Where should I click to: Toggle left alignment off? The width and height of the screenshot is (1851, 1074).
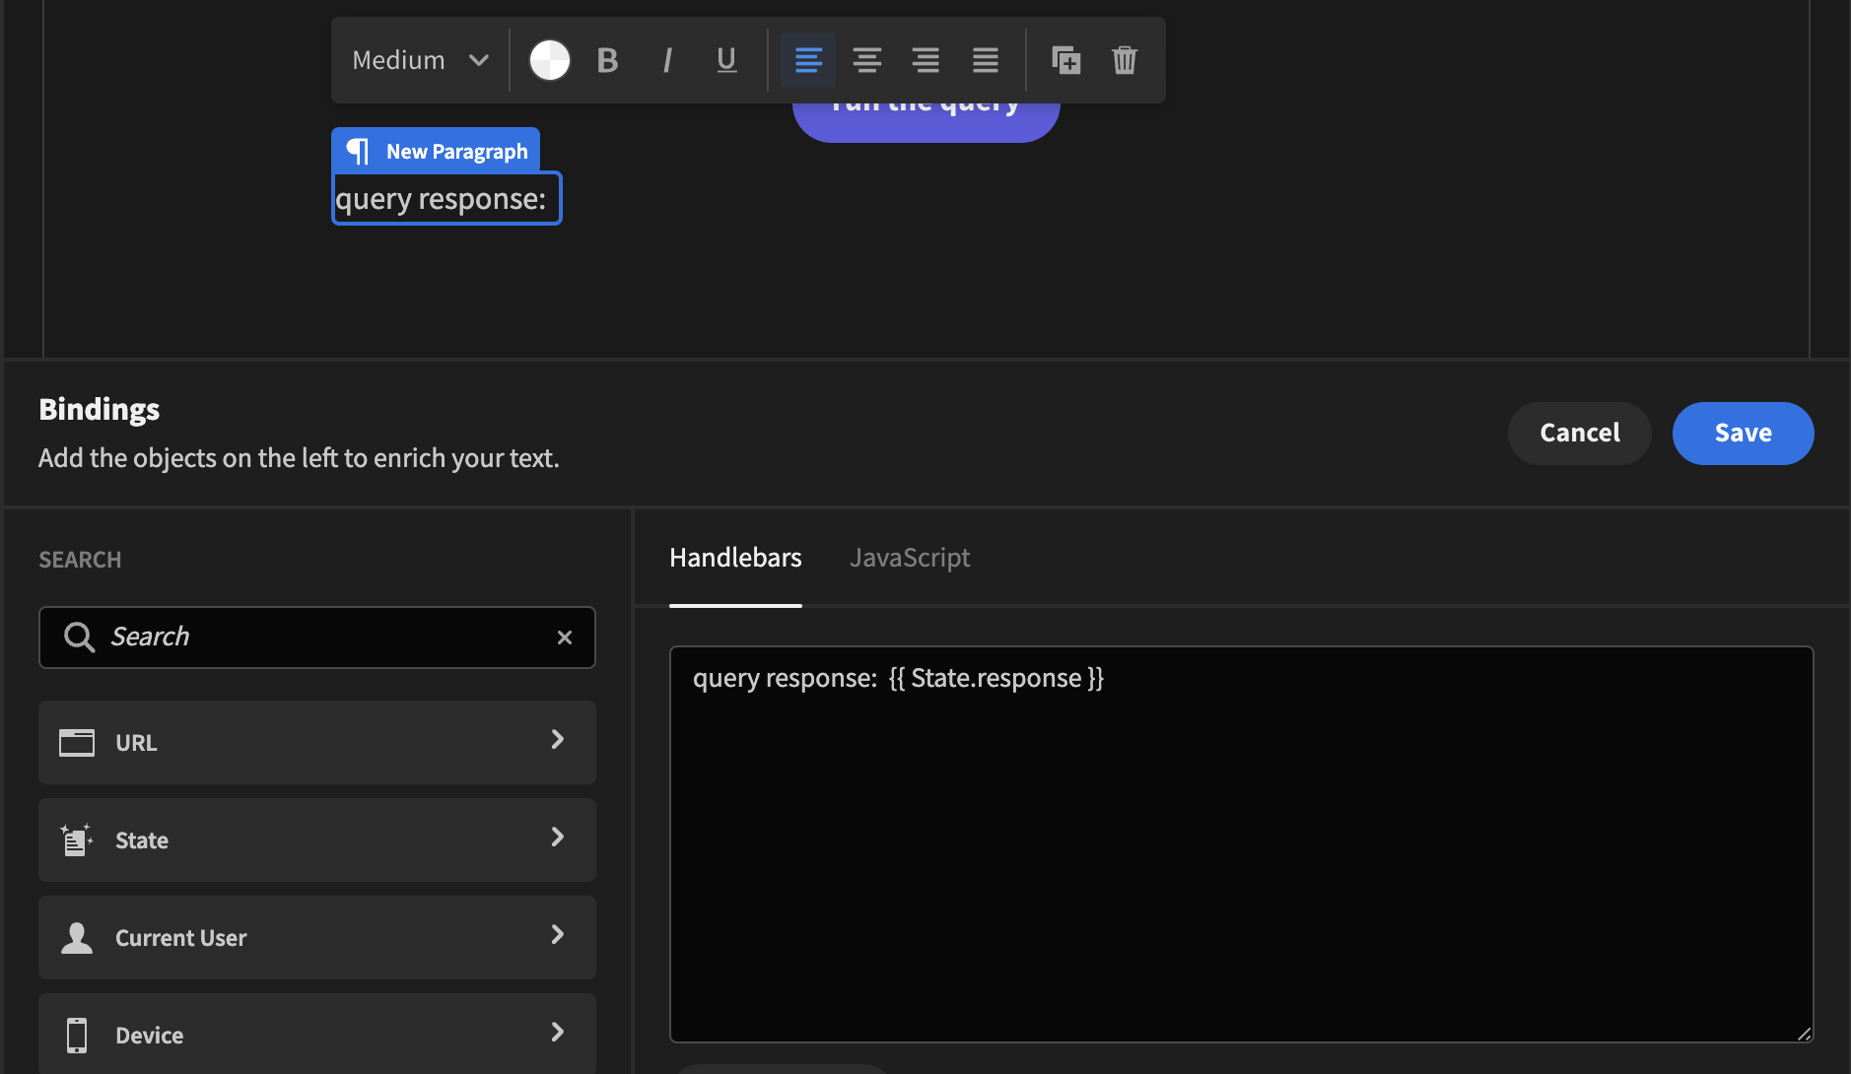click(x=806, y=60)
